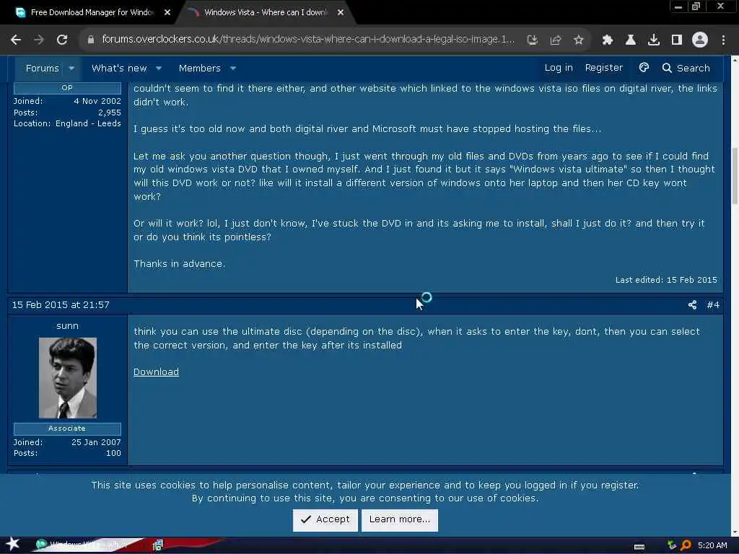Click the browser forward arrow

coord(39,40)
